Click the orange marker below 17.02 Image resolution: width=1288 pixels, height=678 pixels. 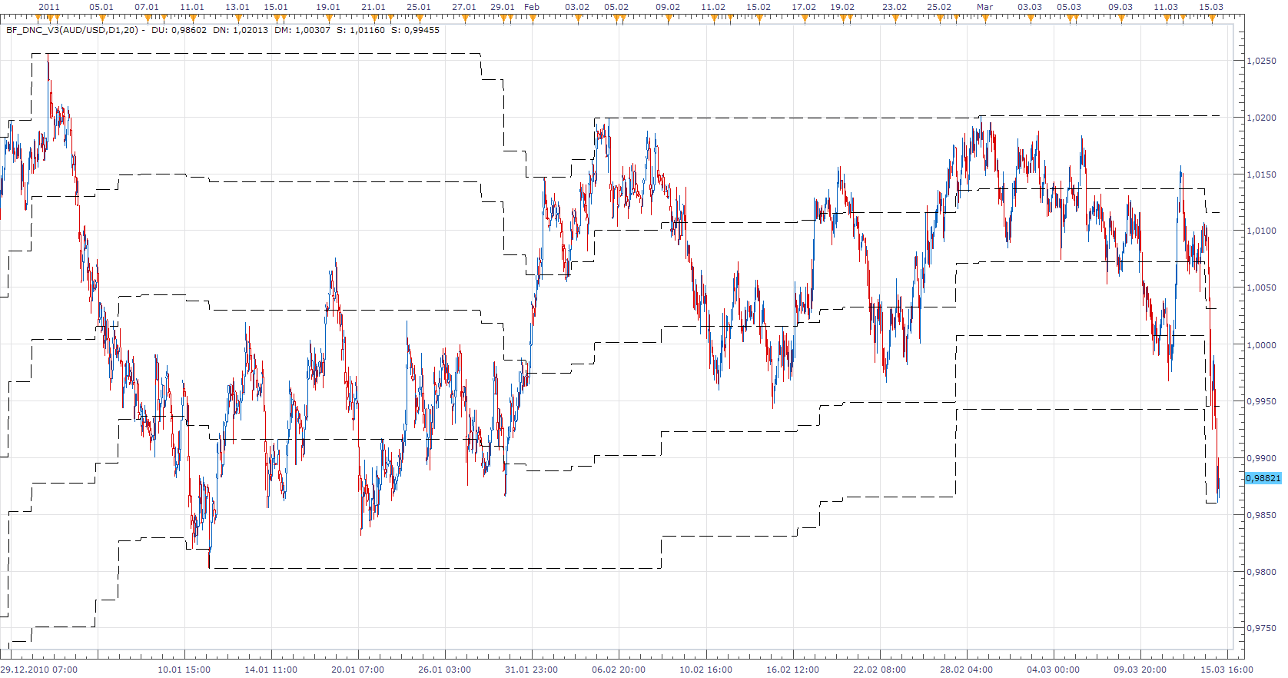pos(804,18)
